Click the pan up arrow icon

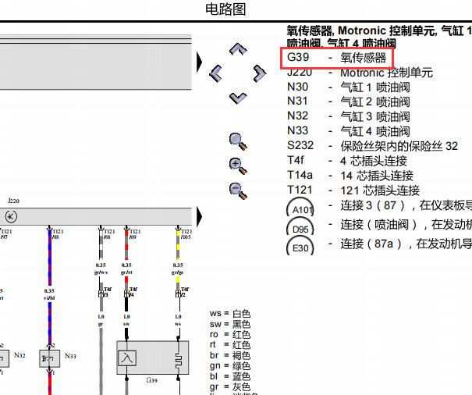(x=238, y=51)
